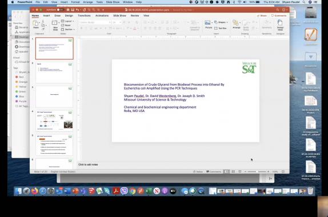Screen dimensions: 328x217
Task: Toggle the AutoSave switch
Action: click(60, 10)
